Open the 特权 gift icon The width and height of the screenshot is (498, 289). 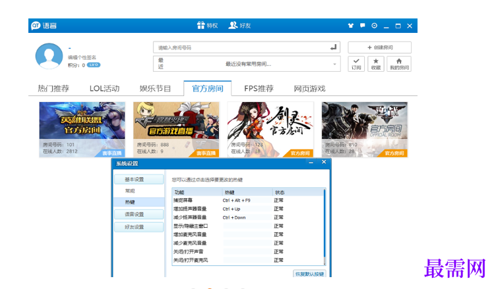201,26
